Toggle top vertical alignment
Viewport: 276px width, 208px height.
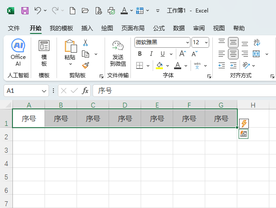[x=222, y=42]
